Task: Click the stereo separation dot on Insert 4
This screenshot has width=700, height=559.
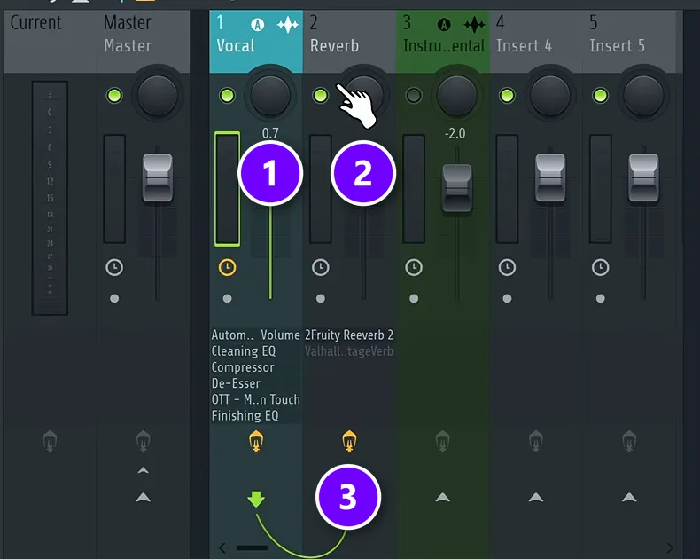Action: pos(507,298)
